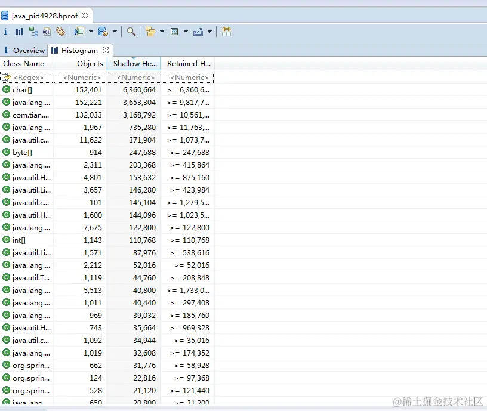Viewport: 487px width, 411px height.
Task: Select the int[] class row
Action: point(107,240)
